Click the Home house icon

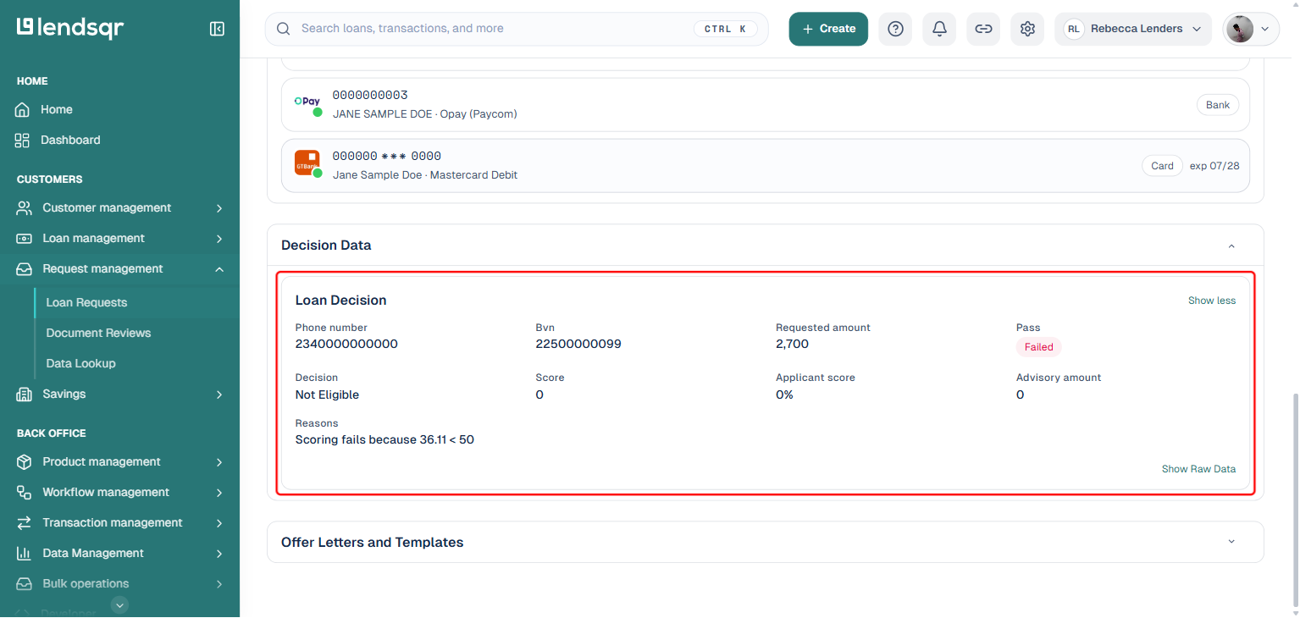pos(23,109)
